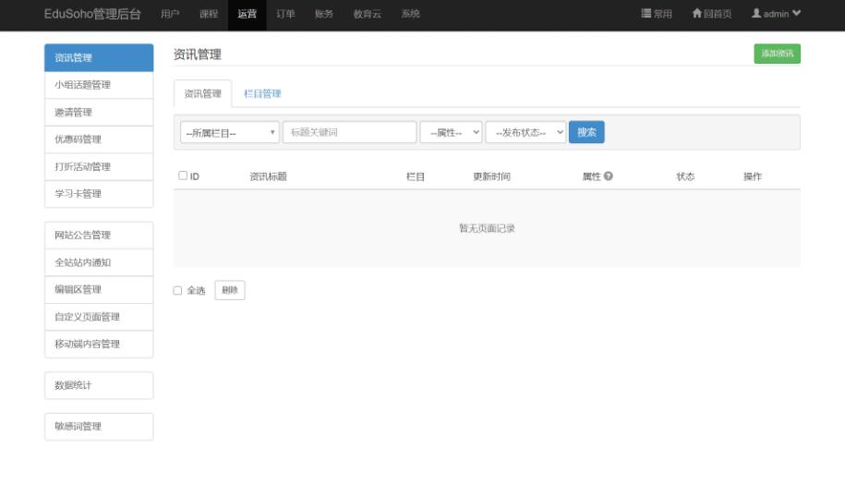Open the 发布状态 dropdown
This screenshot has width=845, height=496.
click(525, 133)
